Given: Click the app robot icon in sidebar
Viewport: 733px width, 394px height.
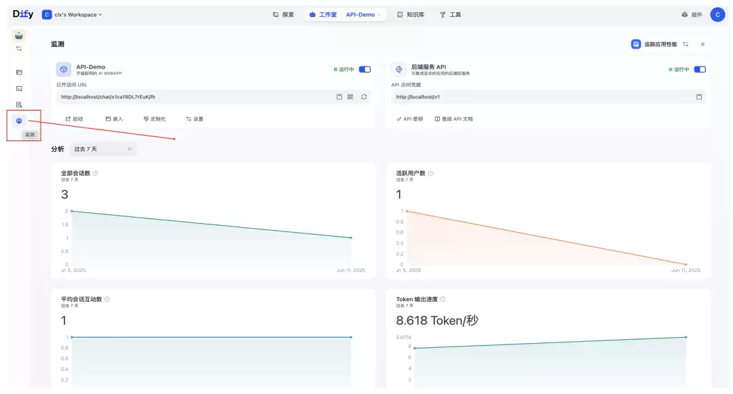Looking at the screenshot, I should point(19,35).
